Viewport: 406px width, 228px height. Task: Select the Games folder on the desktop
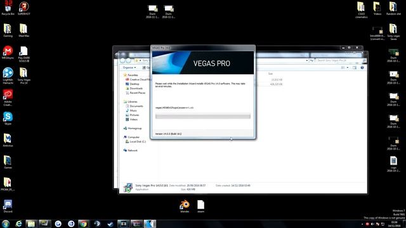pos(8,162)
